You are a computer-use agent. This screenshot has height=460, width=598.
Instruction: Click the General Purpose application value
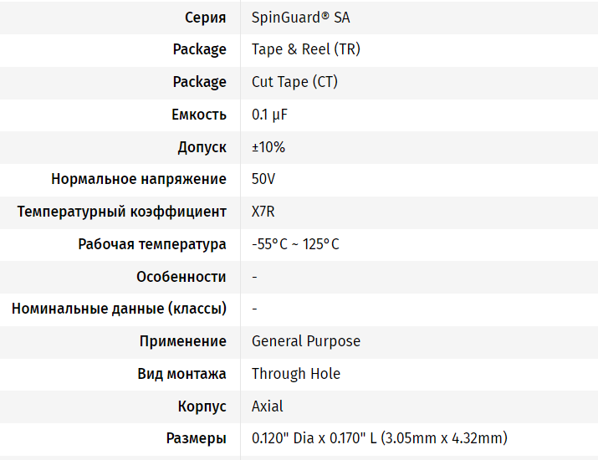click(306, 341)
